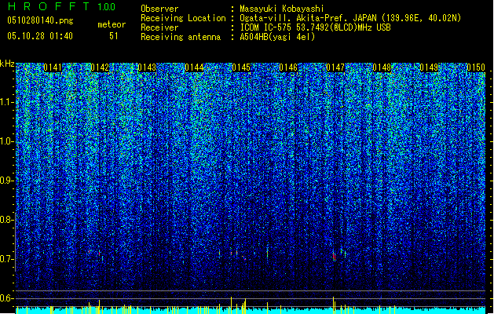Click observer name Masayuki Kobayashi
Screen dimensions: 494x314
pos(282,9)
